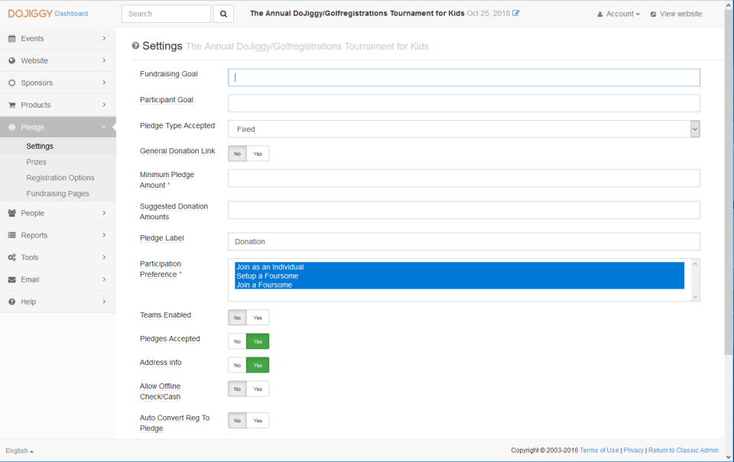Click Return to Classic Admin link
This screenshot has width=734, height=462.
pos(684,451)
